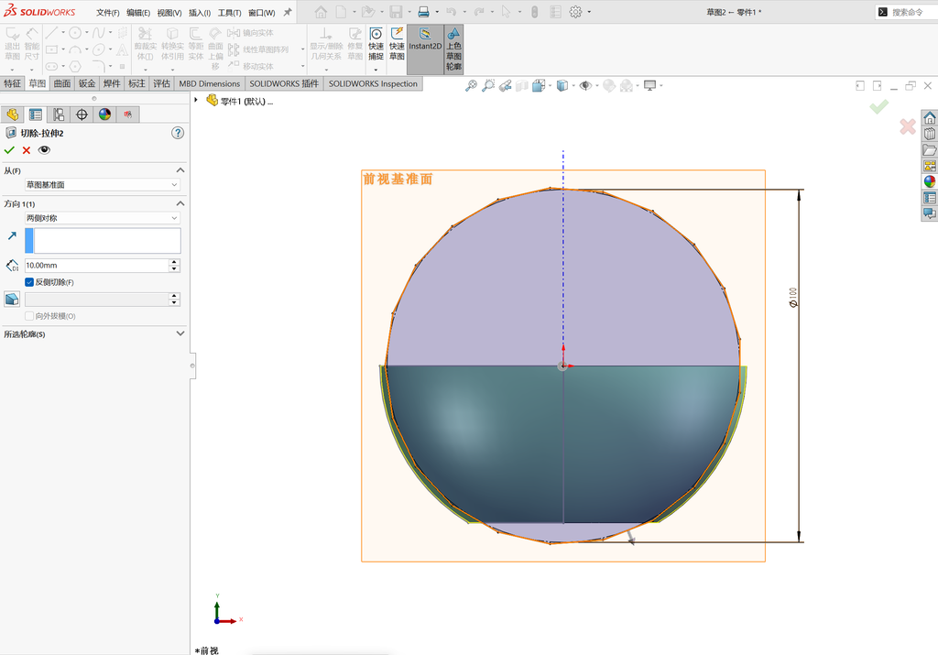Open the 窗口(W) menu
Image resolution: width=938 pixels, height=655 pixels.
261,13
